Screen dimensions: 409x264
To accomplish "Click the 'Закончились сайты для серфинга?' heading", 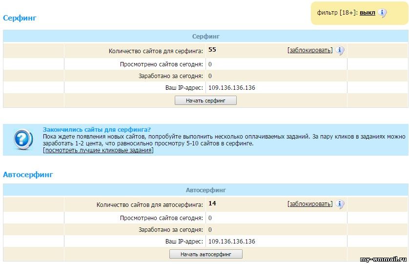I will tap(97, 130).
